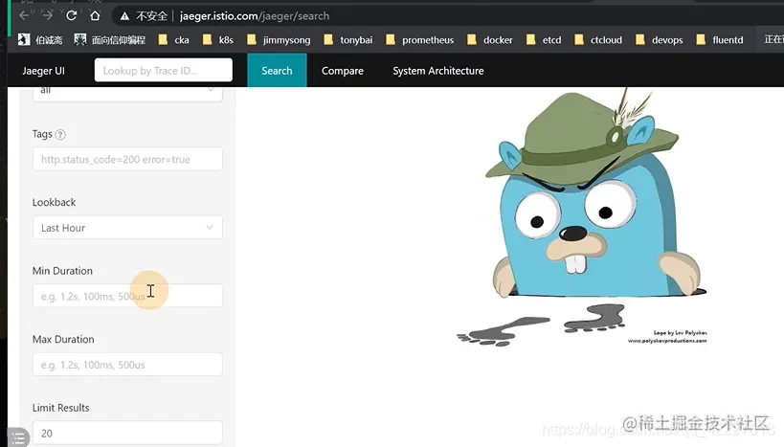This screenshot has width=784, height=447.
Task: Open the 面向信仰编程 bookmark
Action: click(x=109, y=40)
